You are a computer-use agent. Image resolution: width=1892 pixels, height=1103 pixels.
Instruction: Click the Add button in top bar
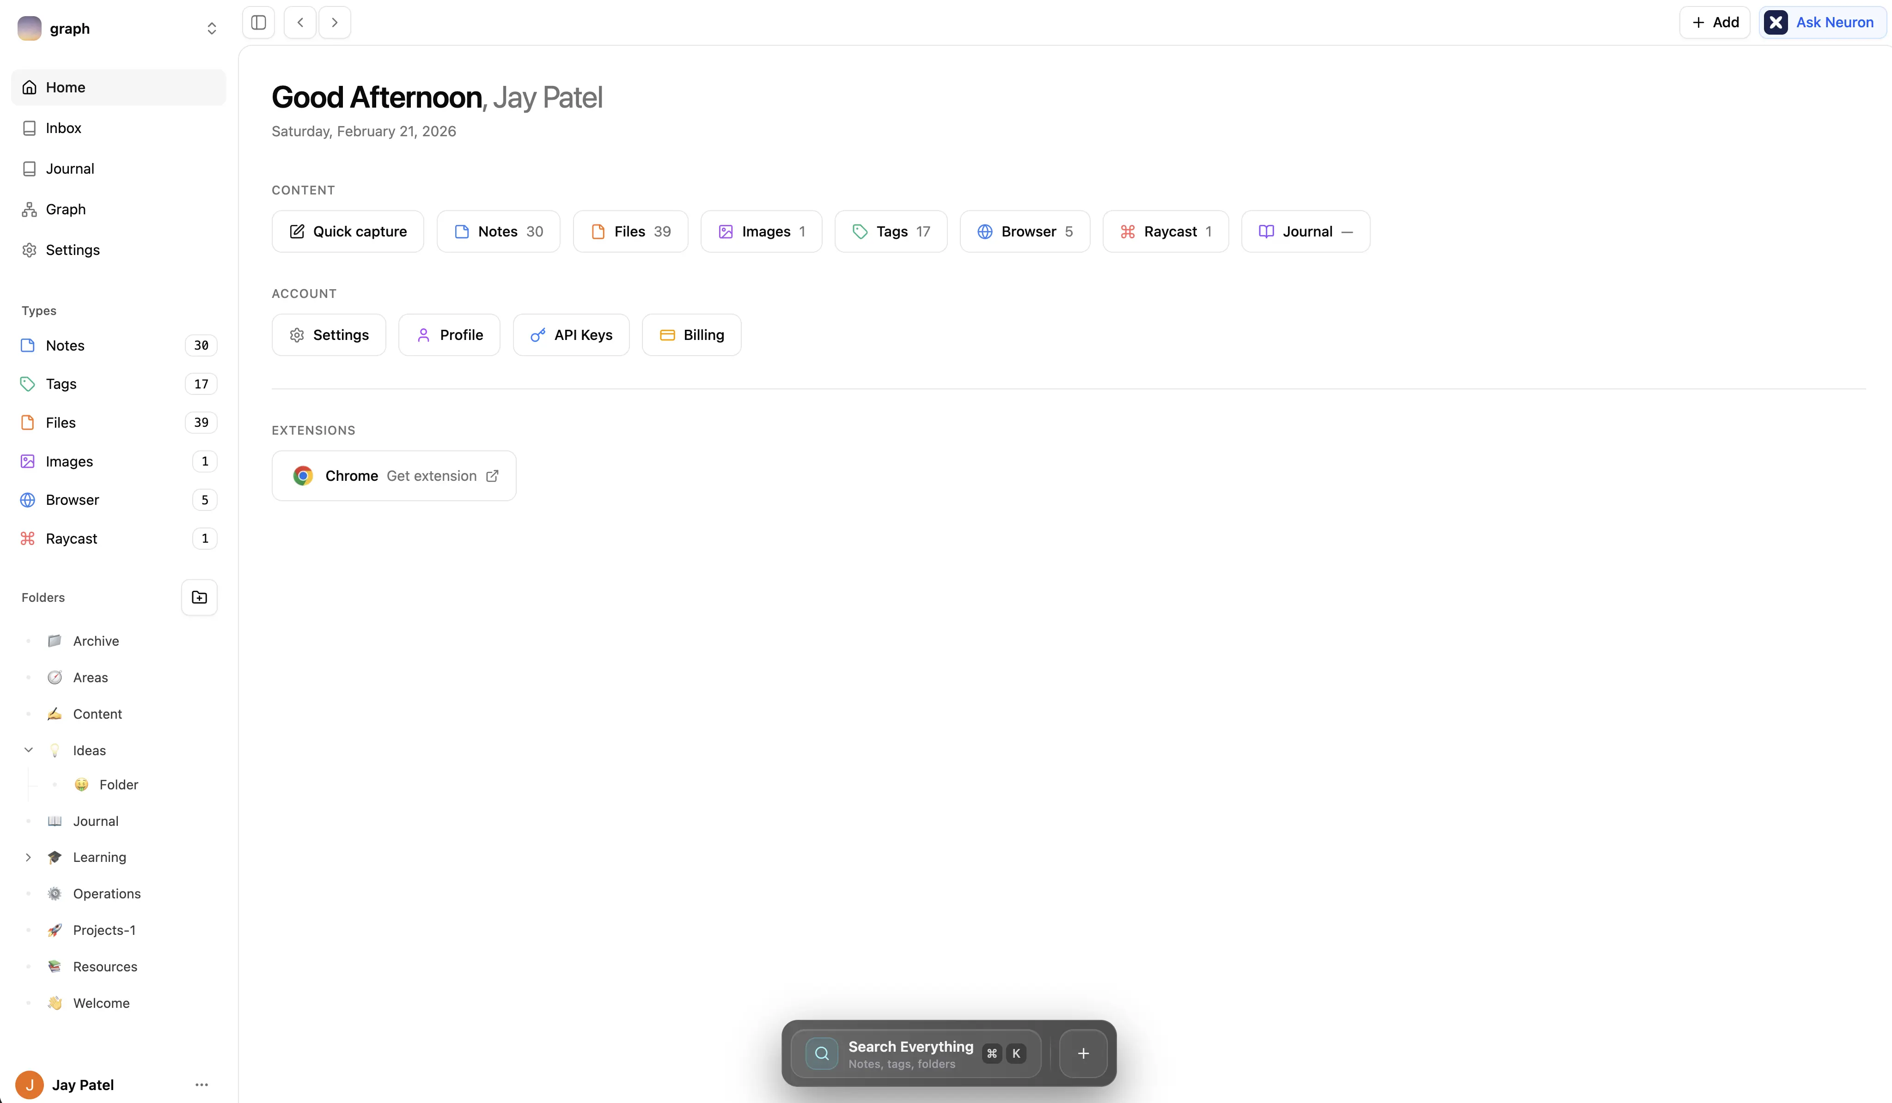pos(1715,22)
